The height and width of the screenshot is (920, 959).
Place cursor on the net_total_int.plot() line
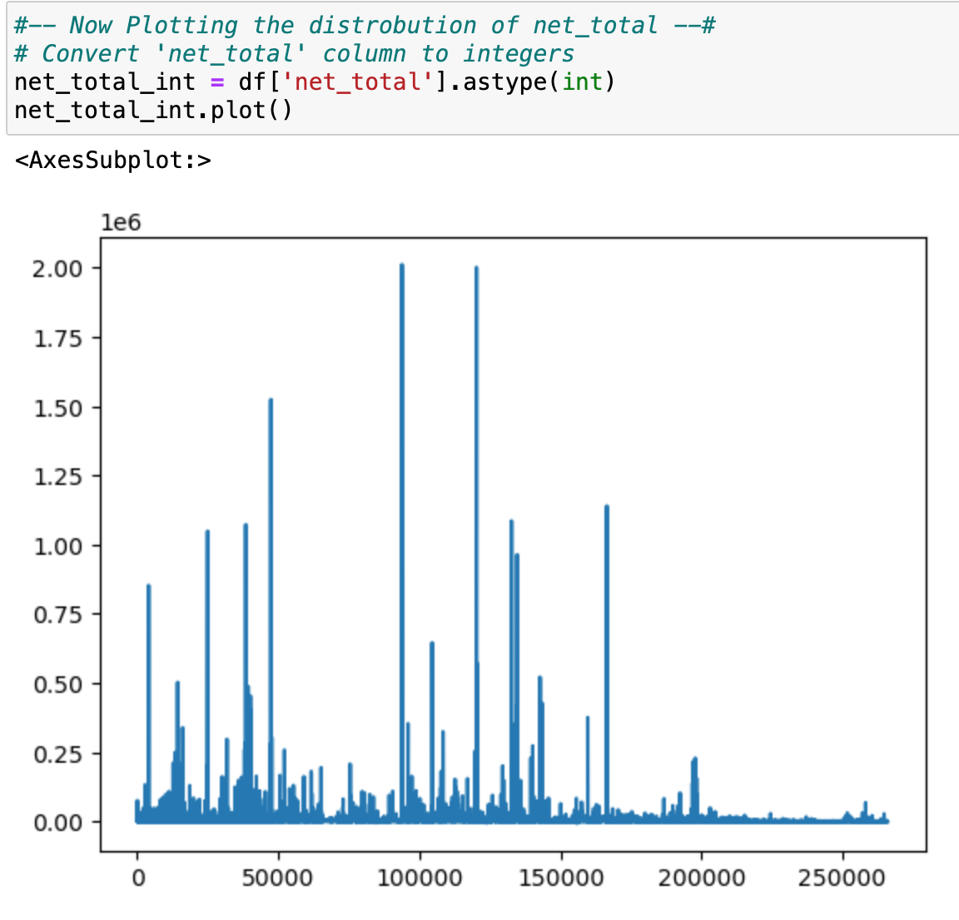(154, 110)
